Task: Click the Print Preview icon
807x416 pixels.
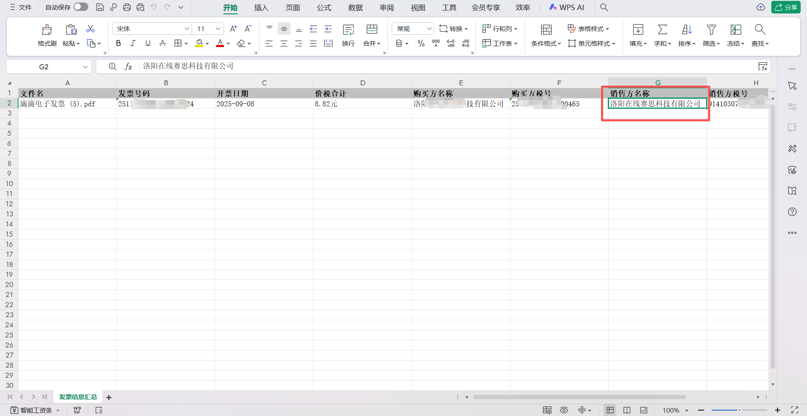Action: (x=140, y=7)
